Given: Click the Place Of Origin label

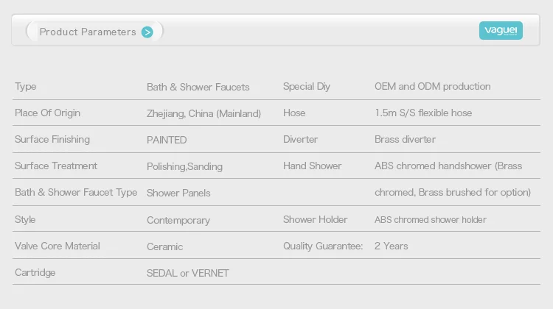Looking at the screenshot, I should 47,113.
